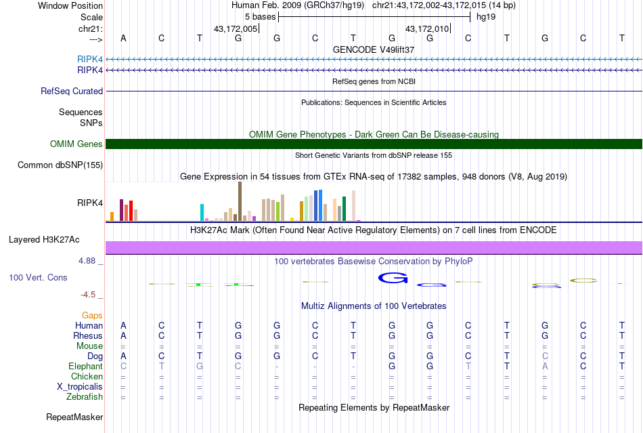Click the ---> sequence direction arrow label

[x=95, y=39]
